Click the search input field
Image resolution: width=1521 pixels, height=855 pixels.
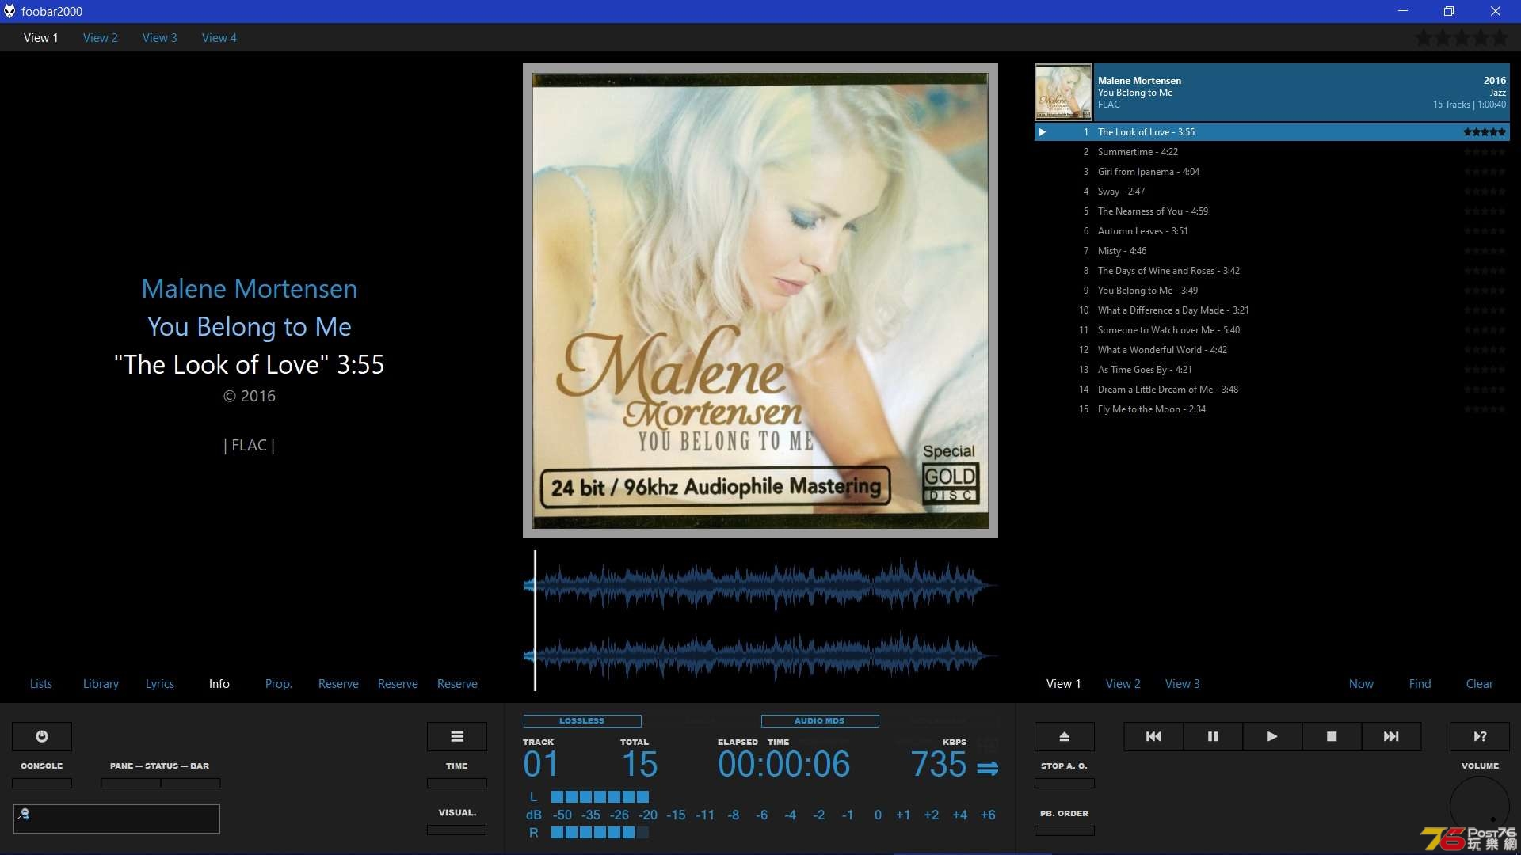point(116,819)
